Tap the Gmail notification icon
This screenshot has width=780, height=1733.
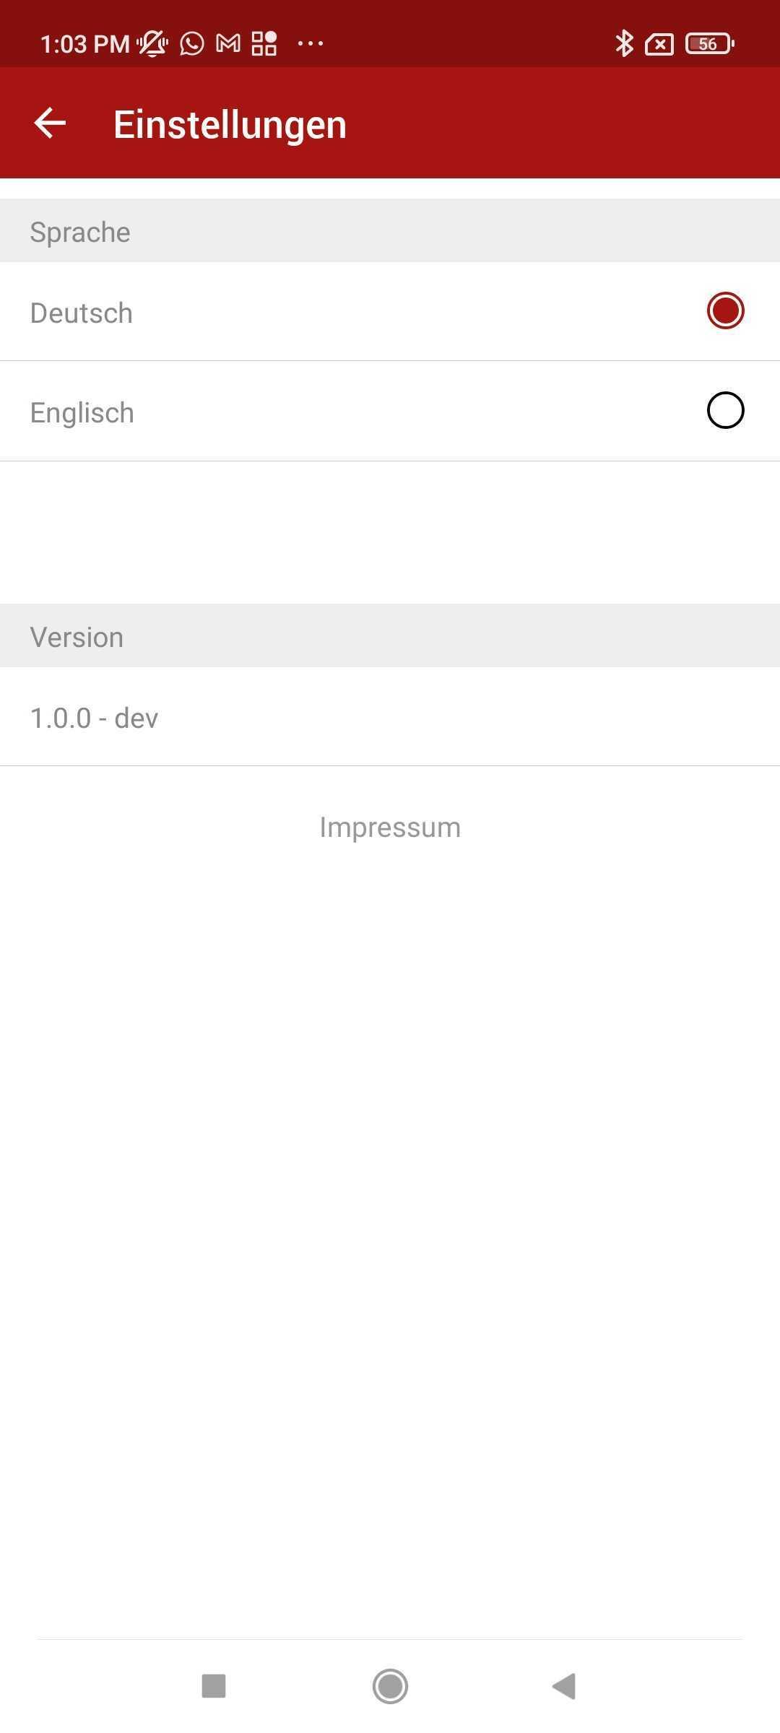(x=228, y=44)
